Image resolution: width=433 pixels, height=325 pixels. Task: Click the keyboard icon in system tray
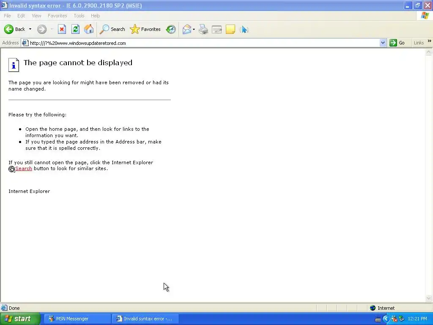[x=378, y=319]
